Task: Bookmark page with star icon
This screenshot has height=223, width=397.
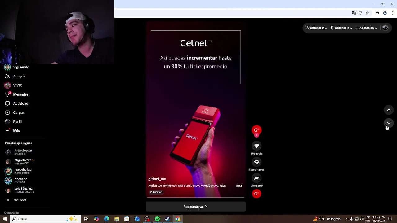Action: 367,13
